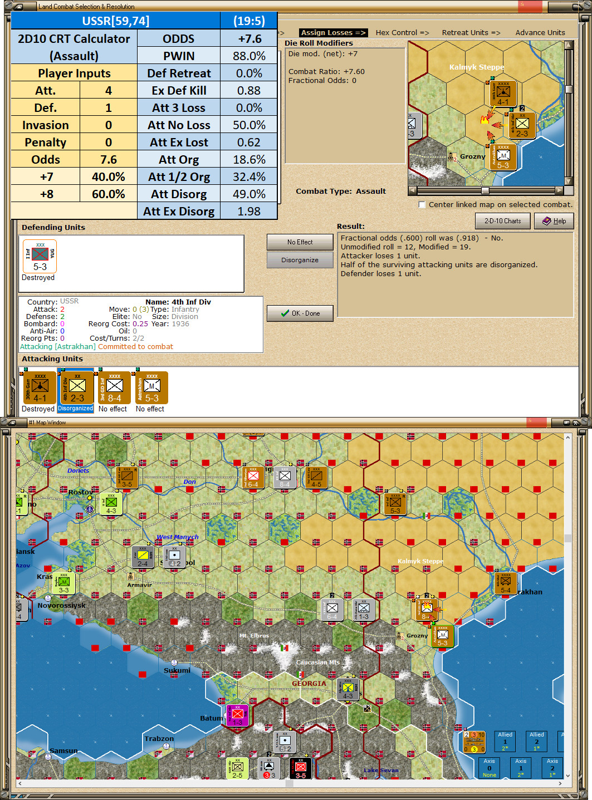Screen dimensions: 592x800
Task: Pick the 8-4 attacking army counter
Action: 114,388
